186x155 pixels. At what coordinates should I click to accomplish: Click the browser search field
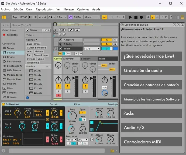(31, 25)
